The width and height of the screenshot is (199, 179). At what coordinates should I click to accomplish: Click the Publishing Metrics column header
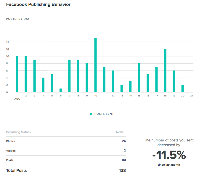pyautogui.click(x=18, y=132)
